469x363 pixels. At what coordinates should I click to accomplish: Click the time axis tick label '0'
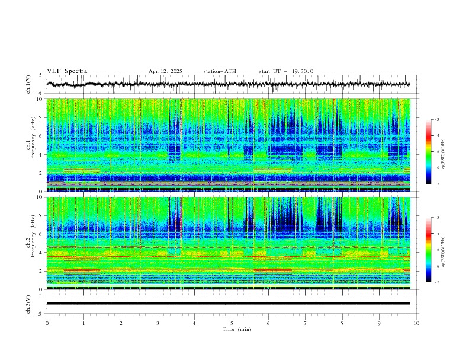(x=47, y=323)
